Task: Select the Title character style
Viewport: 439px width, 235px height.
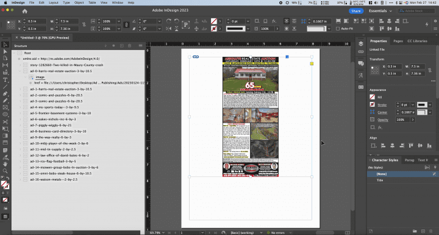Action: click(x=401, y=180)
